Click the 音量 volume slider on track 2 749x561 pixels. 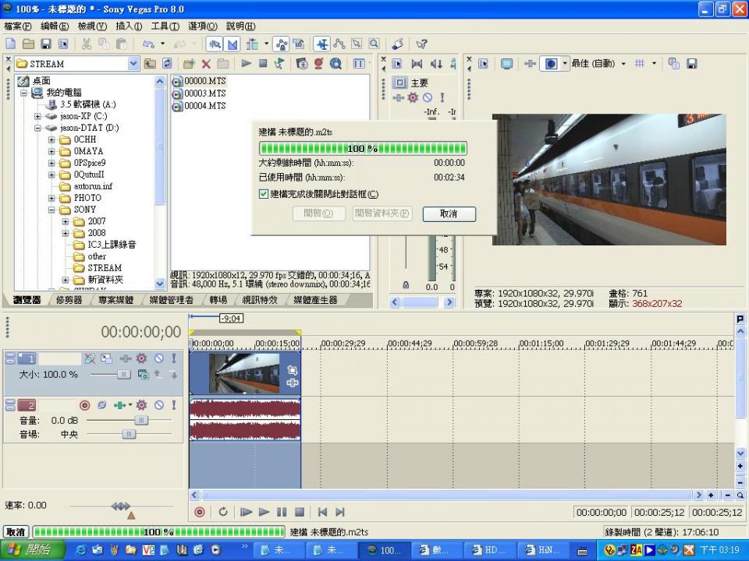(140, 420)
